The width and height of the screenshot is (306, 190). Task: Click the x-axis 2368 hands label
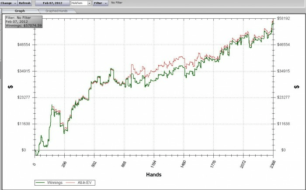click(273, 164)
